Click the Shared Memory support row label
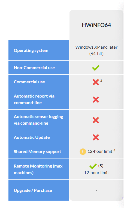The width and height of the screenshot is (124, 208). coord(37,152)
